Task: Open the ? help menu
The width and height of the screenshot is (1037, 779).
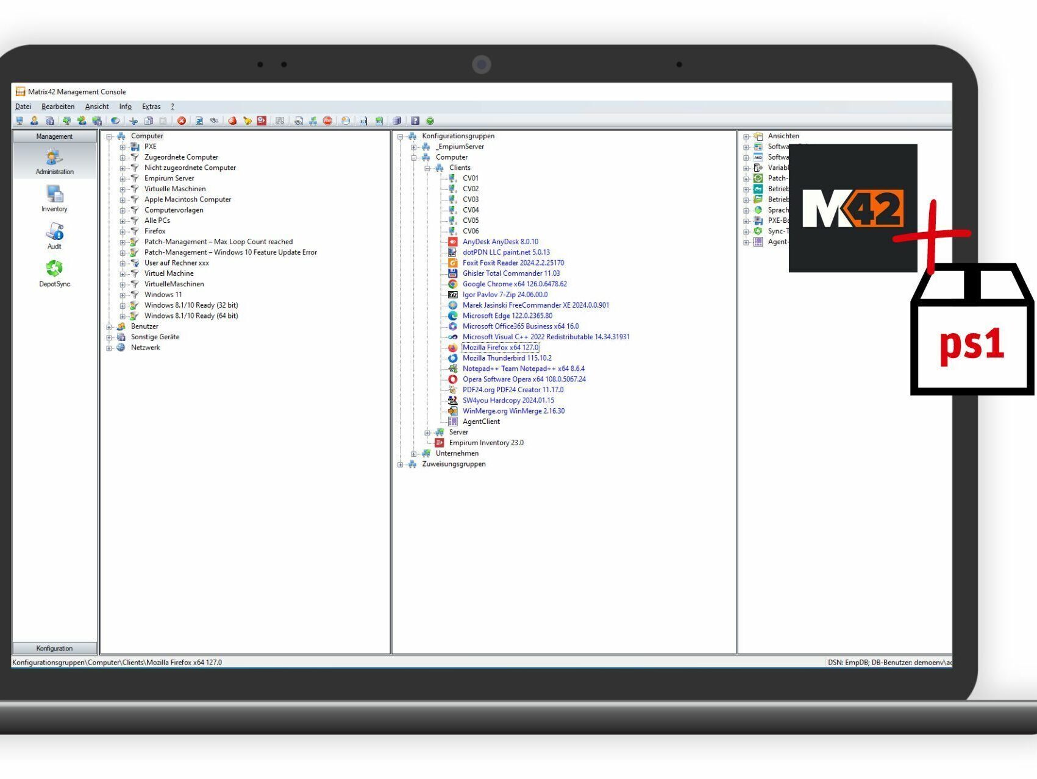Action: [x=173, y=107]
